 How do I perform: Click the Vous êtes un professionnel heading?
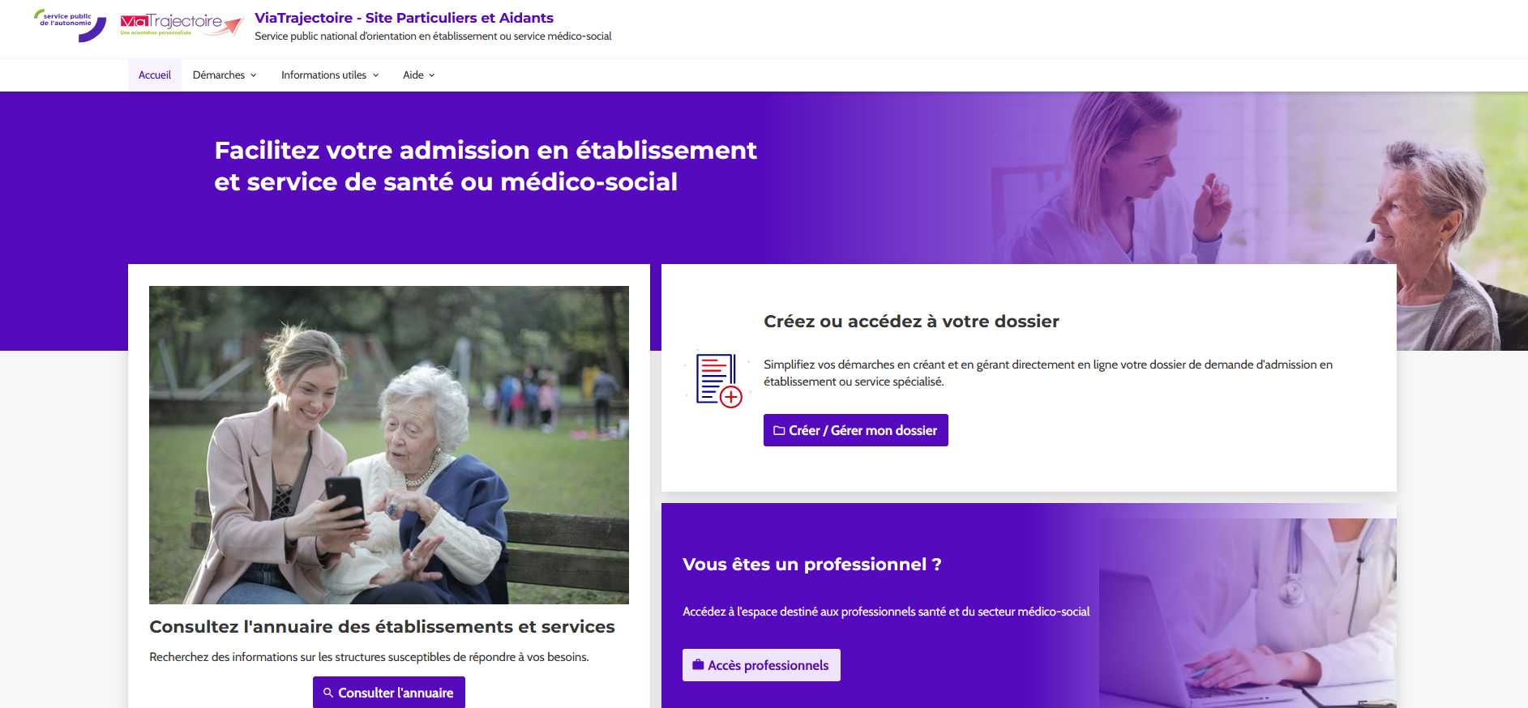[x=811, y=565]
